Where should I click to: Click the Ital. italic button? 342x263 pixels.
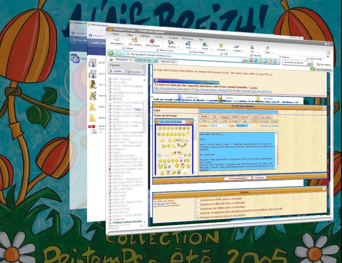click(215, 117)
